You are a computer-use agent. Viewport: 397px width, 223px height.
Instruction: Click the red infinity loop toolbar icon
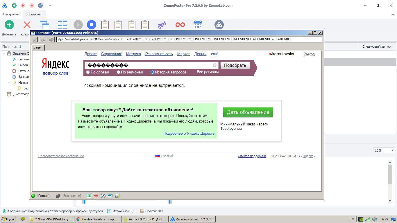180,25
